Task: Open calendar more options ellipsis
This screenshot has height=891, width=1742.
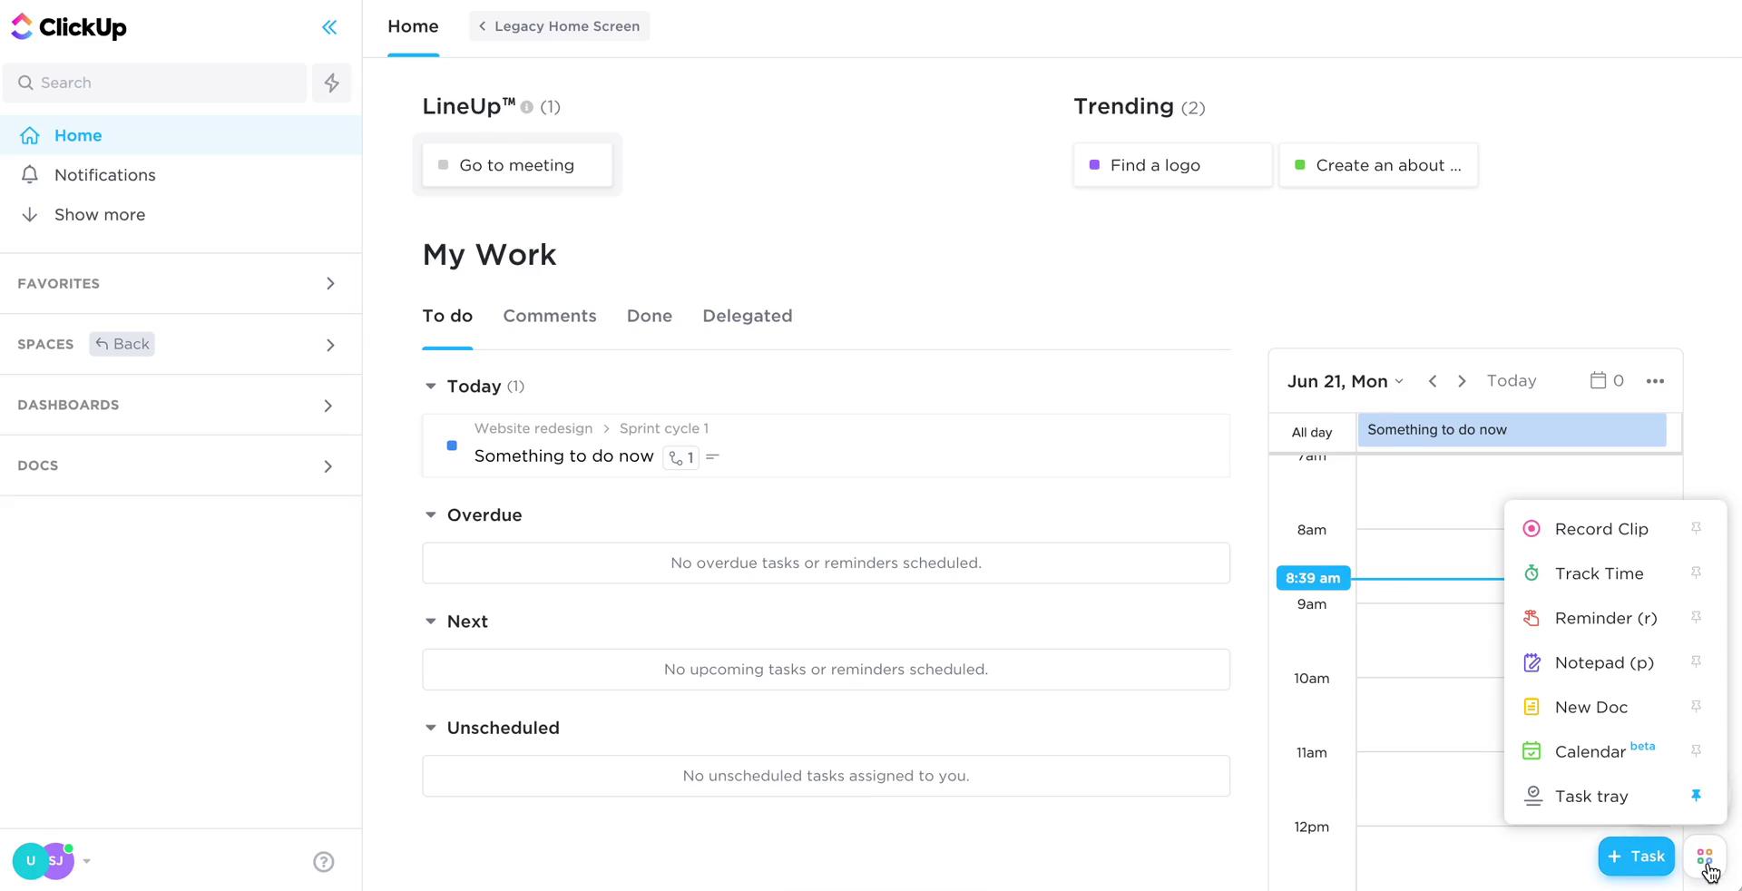Action: pos(1655,381)
